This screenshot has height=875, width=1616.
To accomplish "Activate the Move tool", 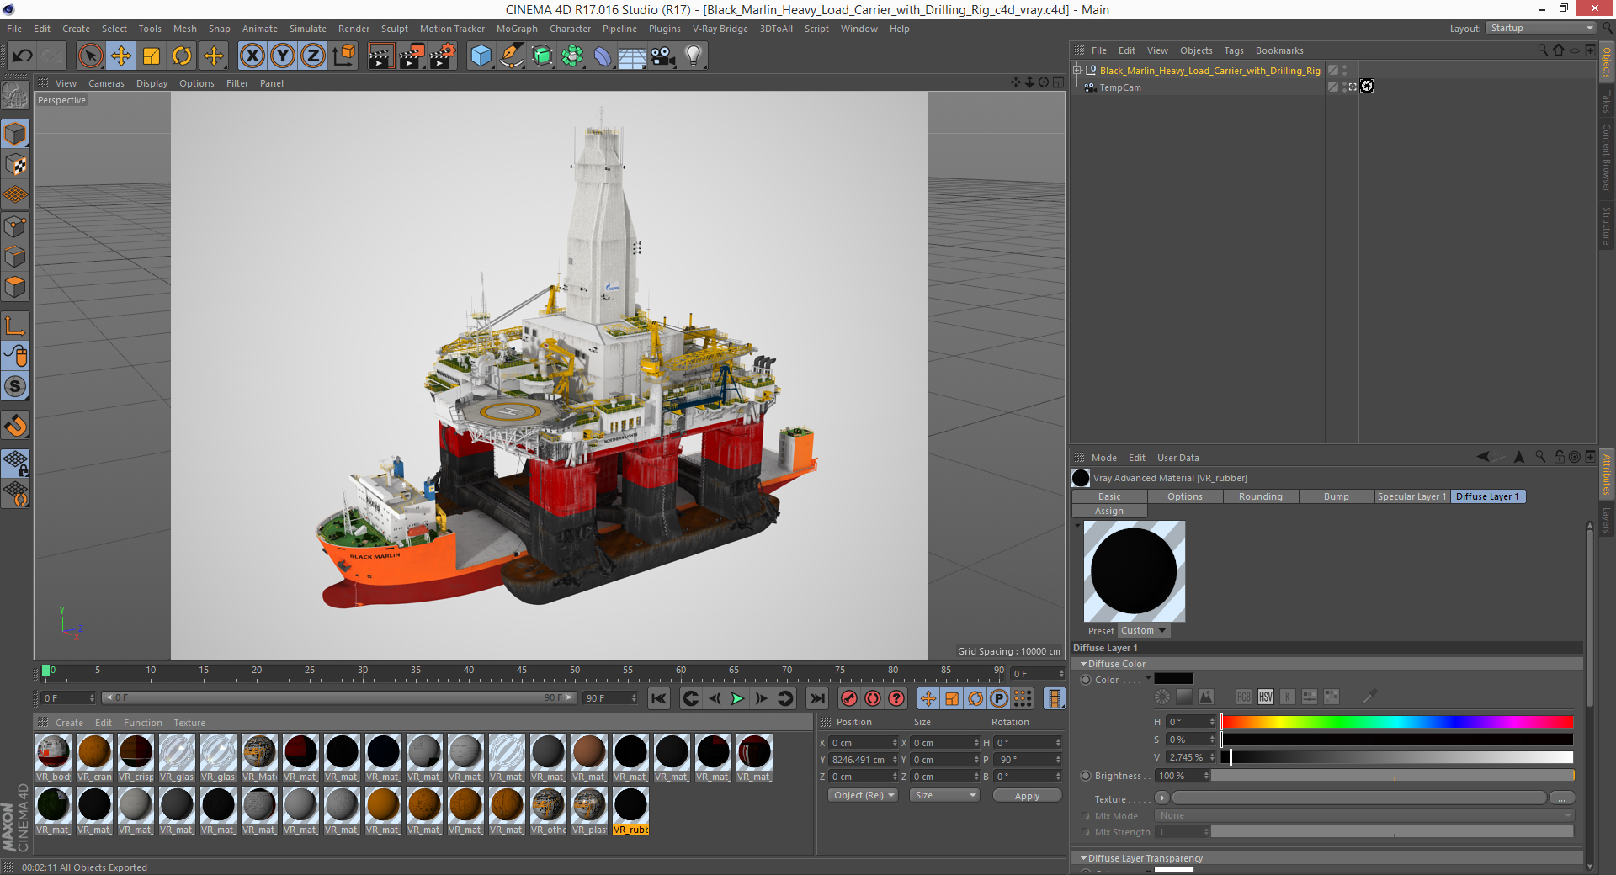I will pyautogui.click(x=120, y=56).
